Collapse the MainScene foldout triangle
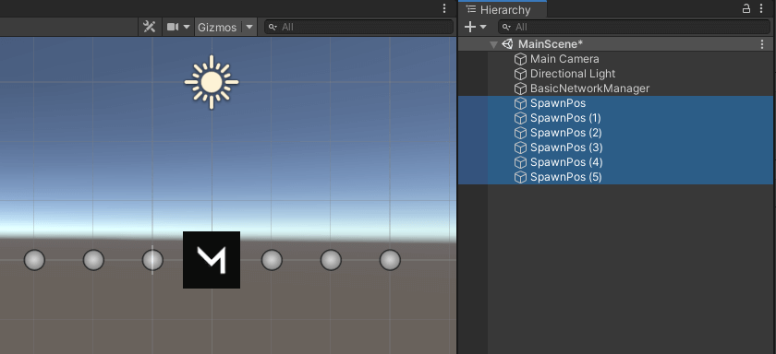 493,44
